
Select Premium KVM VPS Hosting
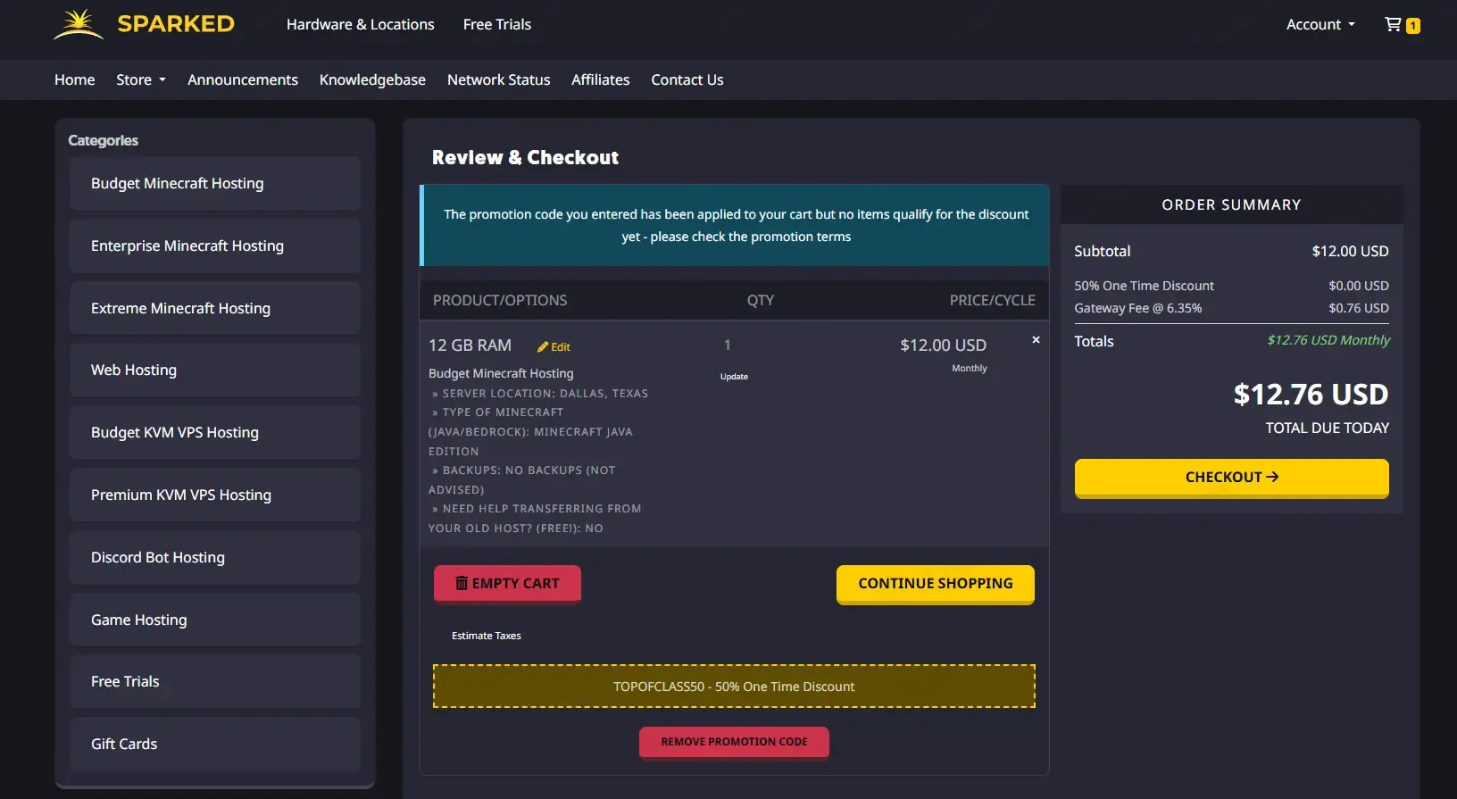click(x=215, y=495)
